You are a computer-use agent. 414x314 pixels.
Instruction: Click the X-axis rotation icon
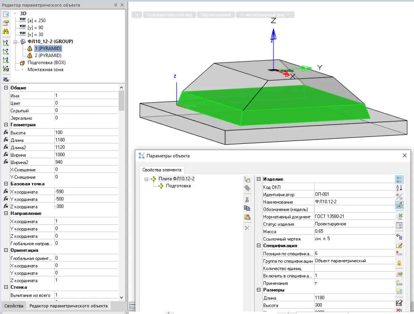point(6,43)
